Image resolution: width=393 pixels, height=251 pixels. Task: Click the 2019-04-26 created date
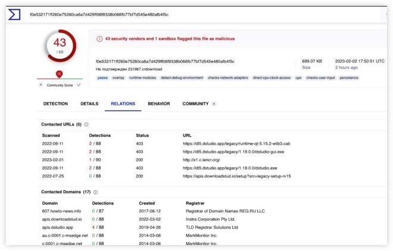coord(150,227)
